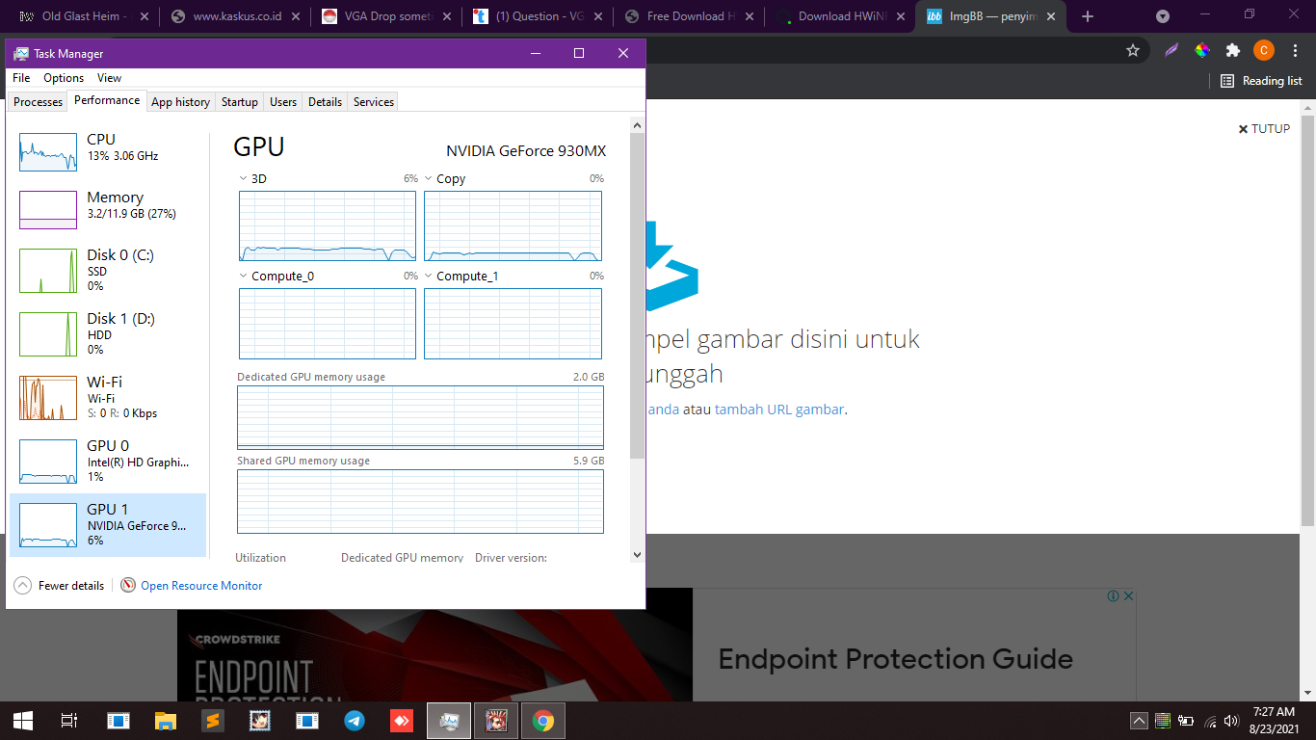Click the Chrome taskbar icon
This screenshot has height=740, width=1316.
543,720
